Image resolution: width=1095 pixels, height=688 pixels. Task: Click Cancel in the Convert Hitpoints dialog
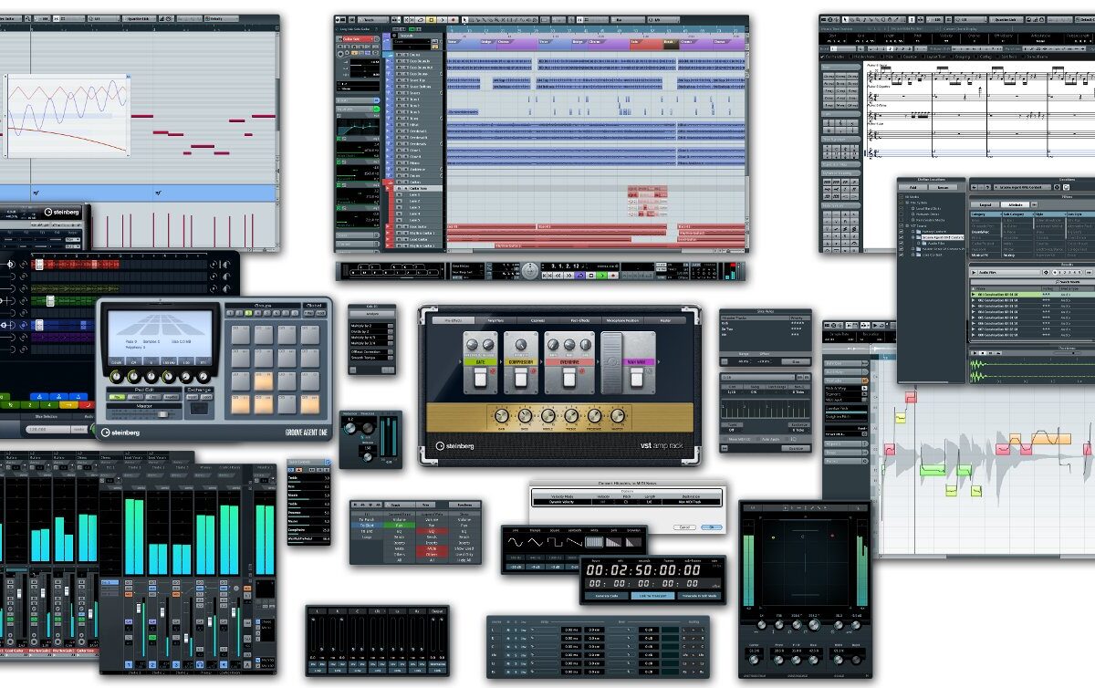pyautogui.click(x=684, y=527)
